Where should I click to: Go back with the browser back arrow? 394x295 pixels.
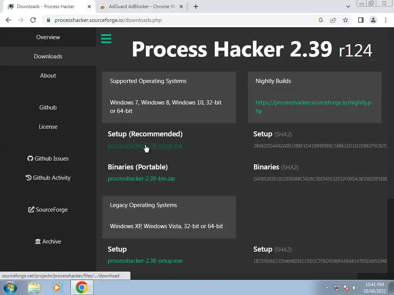(8, 20)
